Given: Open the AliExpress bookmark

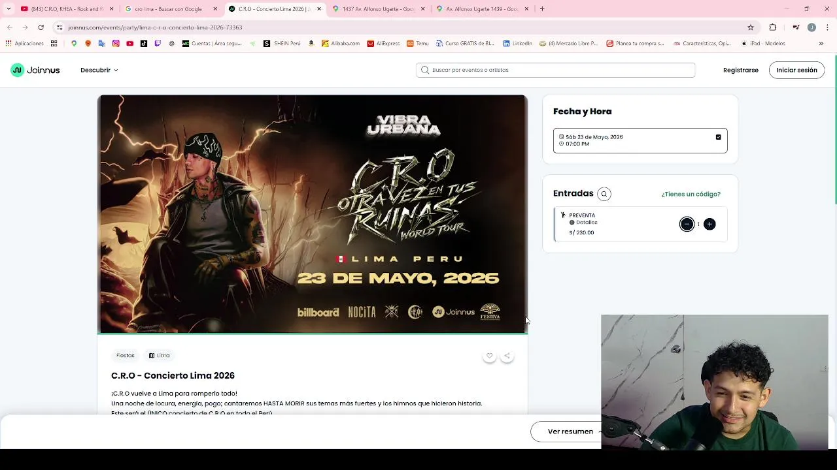Looking at the screenshot, I should tap(383, 44).
